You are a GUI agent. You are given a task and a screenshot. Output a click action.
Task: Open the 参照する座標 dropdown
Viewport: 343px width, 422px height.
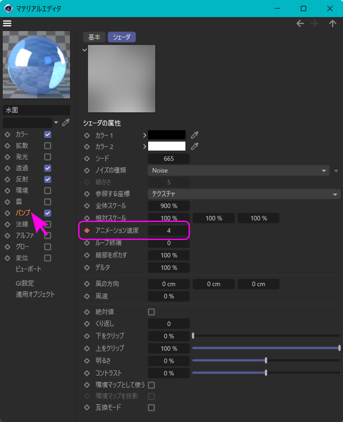(244, 194)
